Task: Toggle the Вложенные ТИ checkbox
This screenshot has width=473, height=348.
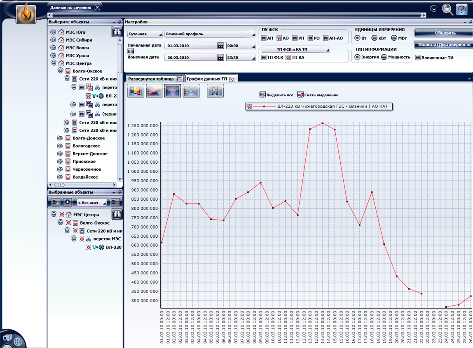Action: tap(418, 58)
